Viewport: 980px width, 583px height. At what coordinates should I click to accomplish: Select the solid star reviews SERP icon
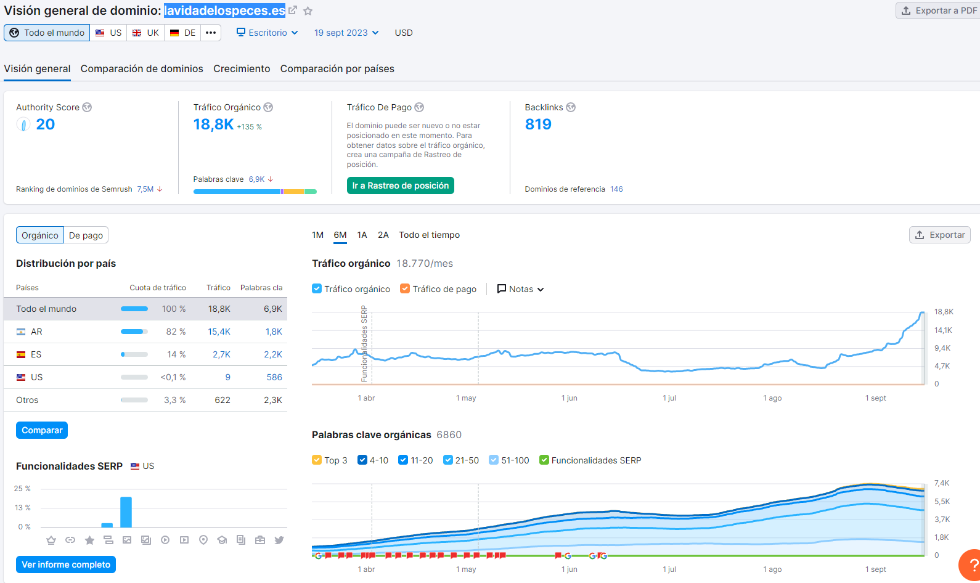coord(89,540)
